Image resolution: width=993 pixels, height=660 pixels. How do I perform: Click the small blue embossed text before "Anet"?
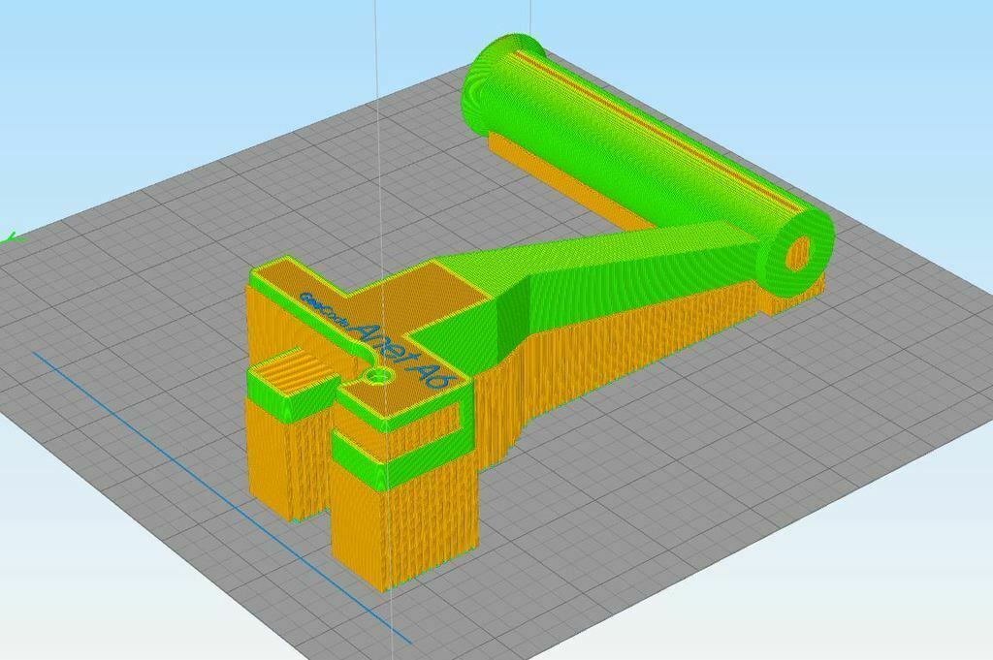pos(325,311)
